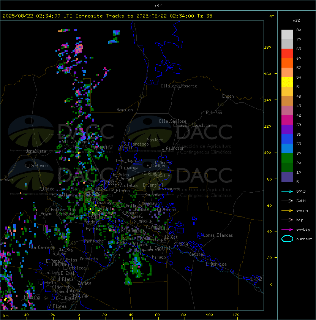Click the '12_Oct' map label
316x320 pixels.
(x=171, y=237)
